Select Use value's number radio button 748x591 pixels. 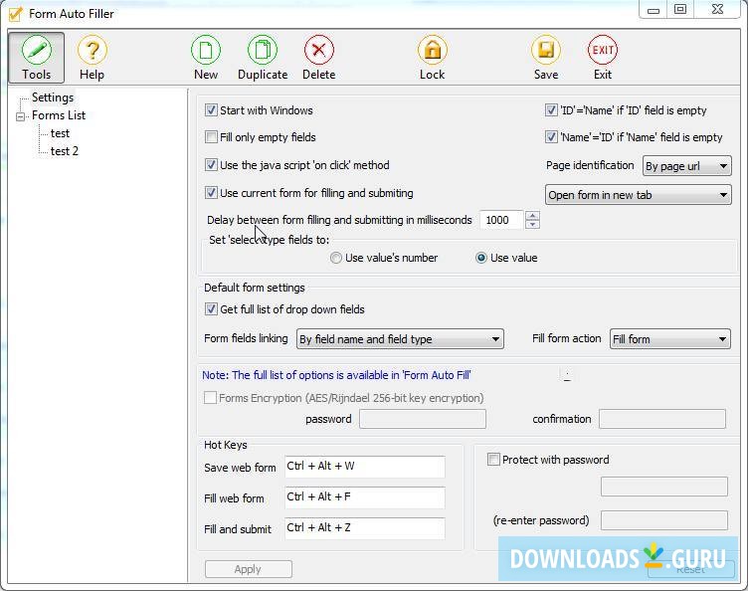coord(336,258)
